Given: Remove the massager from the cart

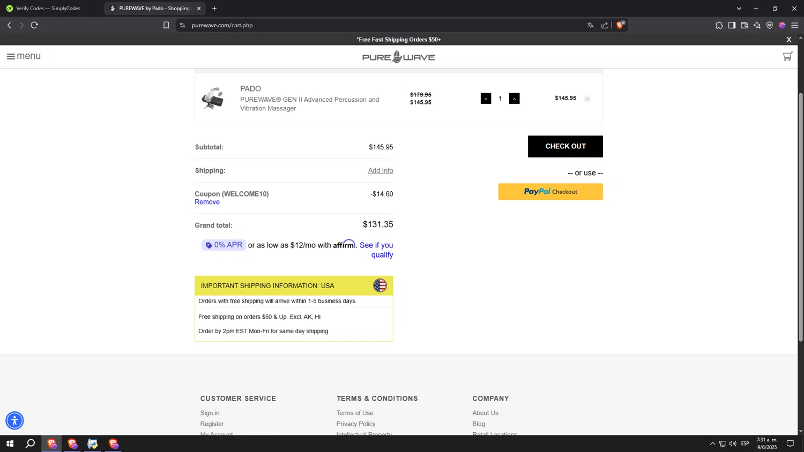Looking at the screenshot, I should [x=587, y=99].
